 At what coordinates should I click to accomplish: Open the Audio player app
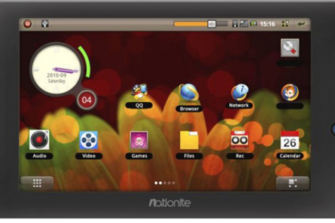pyautogui.click(x=40, y=140)
